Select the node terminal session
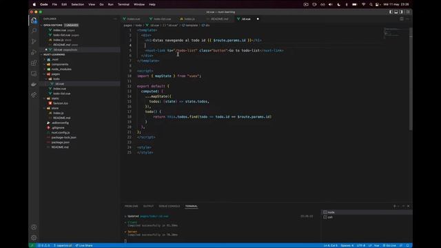 pyautogui.click(x=367, y=212)
